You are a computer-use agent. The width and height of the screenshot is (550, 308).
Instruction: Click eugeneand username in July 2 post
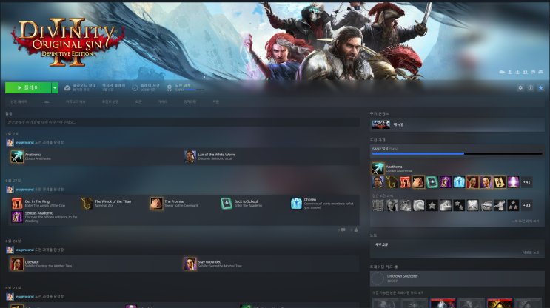tap(24, 142)
